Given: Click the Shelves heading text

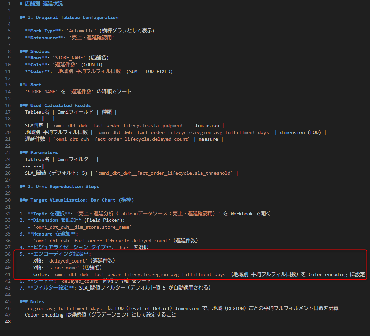Looking at the screenshot, I should [x=40, y=51].
